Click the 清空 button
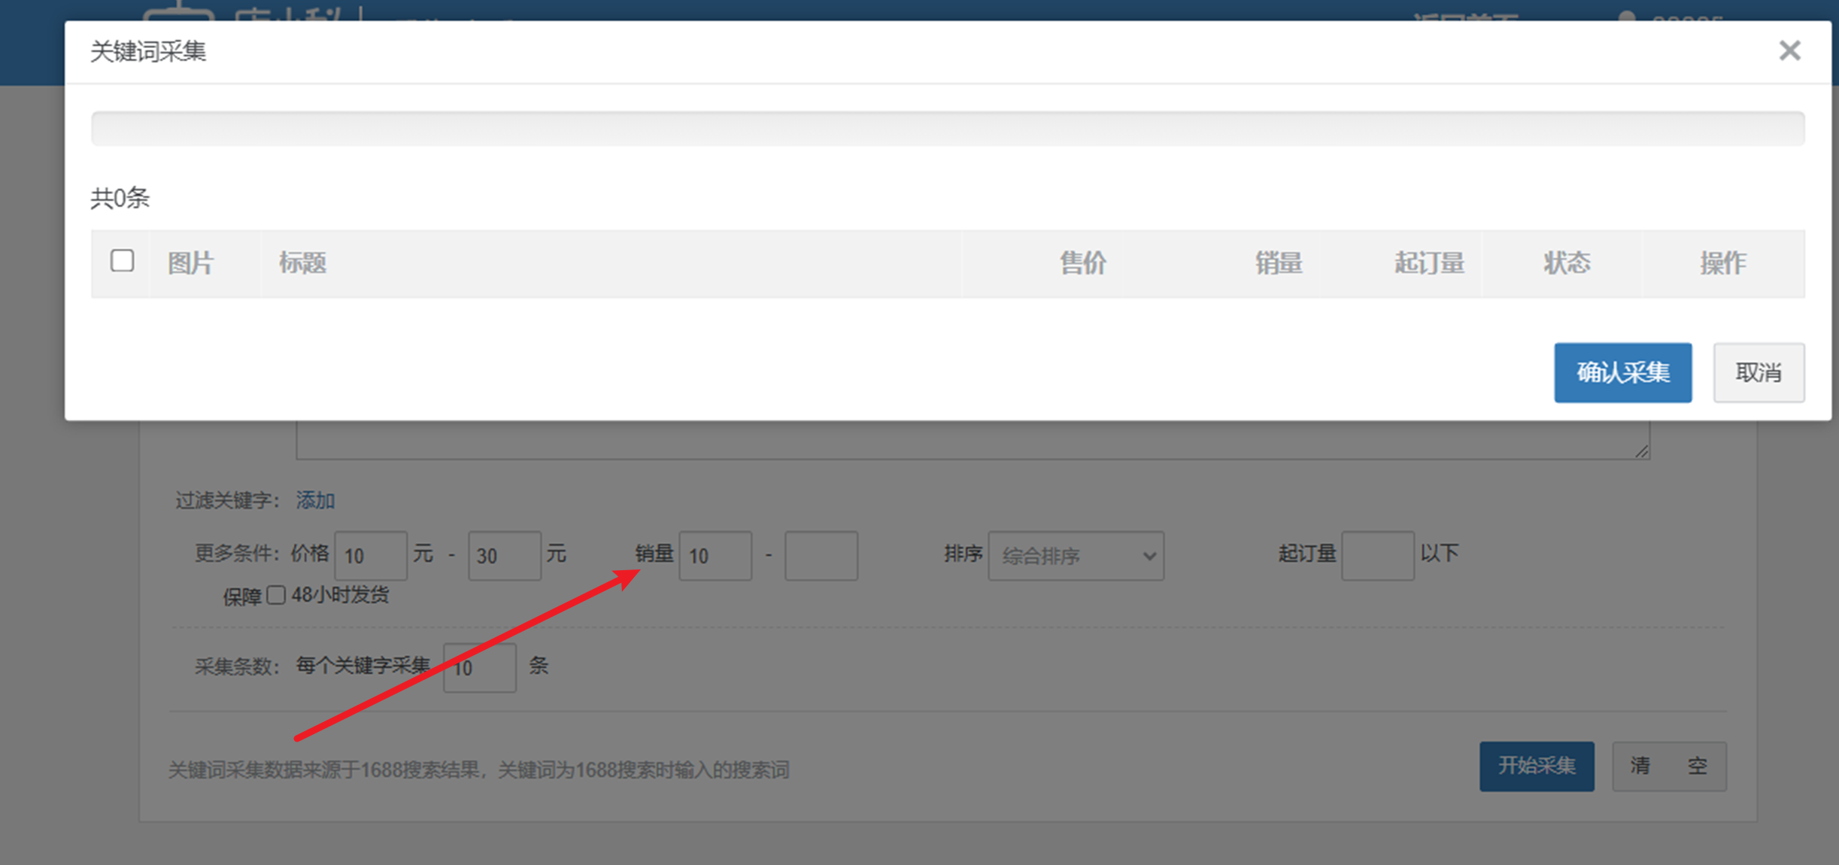Viewport: 1839px width, 865px height. 1668,766
